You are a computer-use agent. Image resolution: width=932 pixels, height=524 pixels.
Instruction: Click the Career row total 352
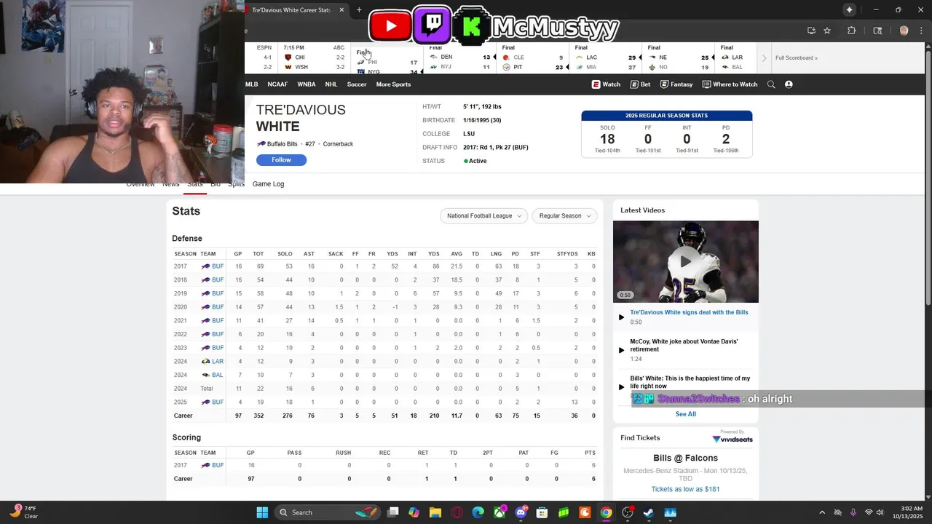(x=258, y=416)
